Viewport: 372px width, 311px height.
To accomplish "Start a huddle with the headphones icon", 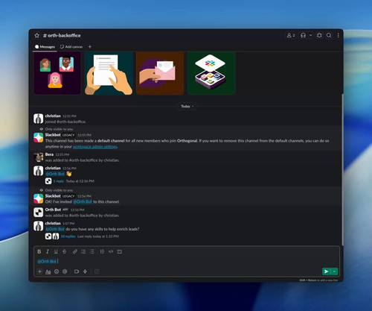I will click(303, 35).
